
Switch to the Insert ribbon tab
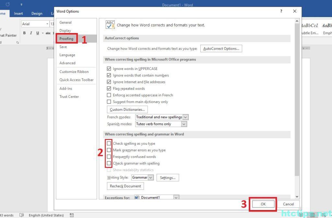pos(18,14)
